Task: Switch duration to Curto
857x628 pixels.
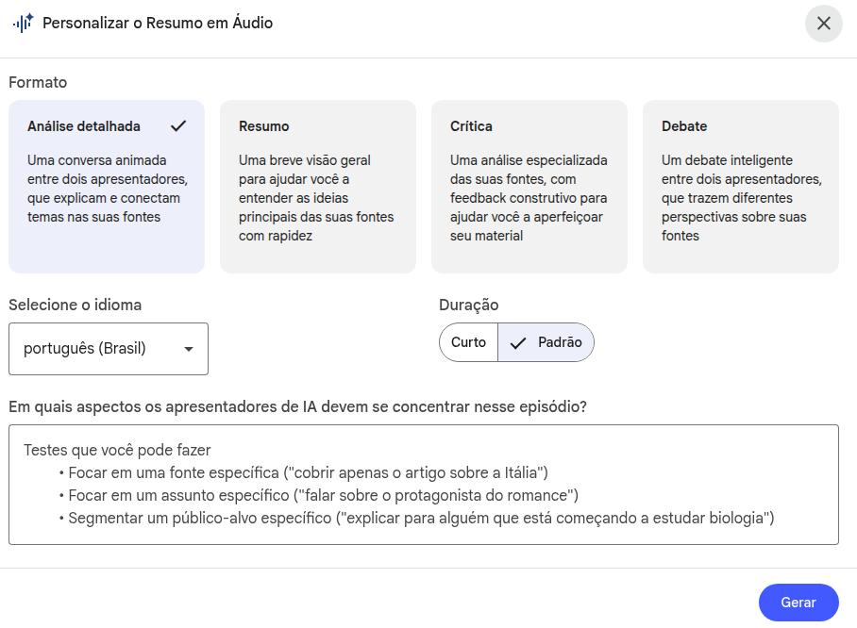Action: 468,342
